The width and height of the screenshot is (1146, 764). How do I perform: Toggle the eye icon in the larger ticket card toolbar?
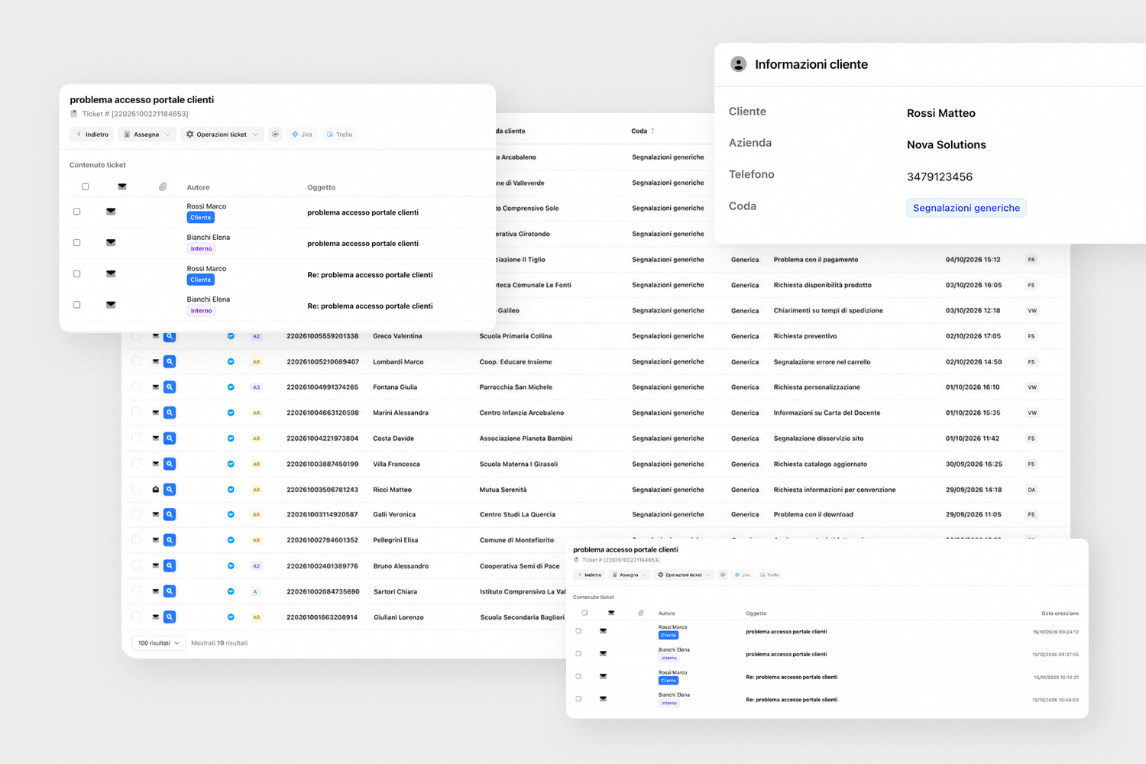point(275,134)
